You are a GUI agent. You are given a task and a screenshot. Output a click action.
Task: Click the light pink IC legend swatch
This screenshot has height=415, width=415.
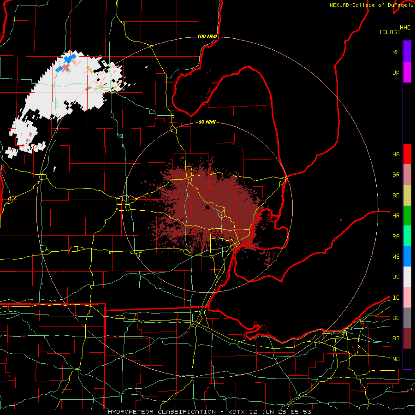point(407,297)
